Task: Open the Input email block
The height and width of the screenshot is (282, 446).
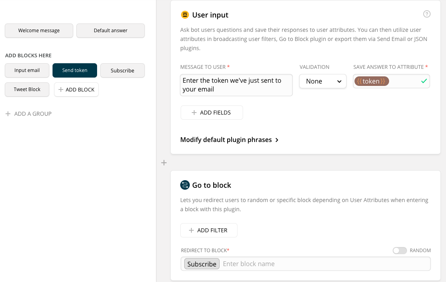Action: pyautogui.click(x=27, y=70)
